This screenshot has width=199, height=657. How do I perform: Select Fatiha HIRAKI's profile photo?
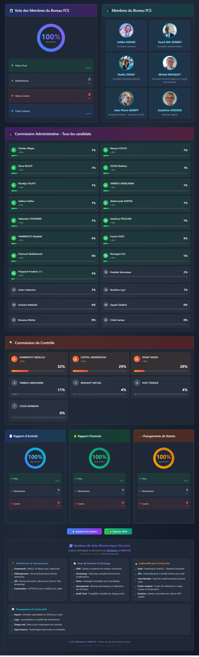[126, 31]
